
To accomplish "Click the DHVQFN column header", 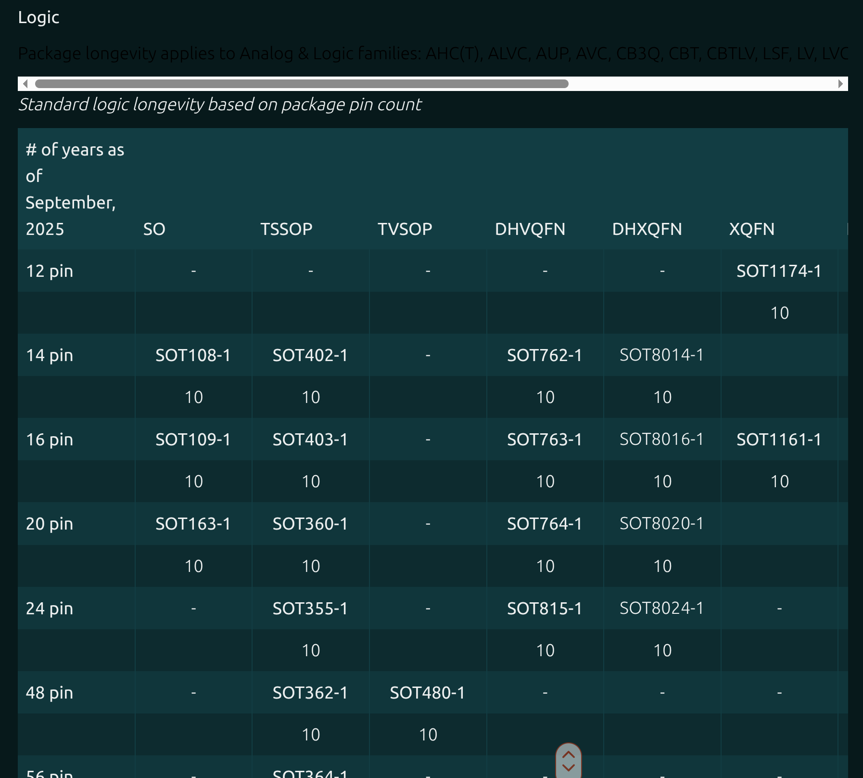I will coord(530,229).
